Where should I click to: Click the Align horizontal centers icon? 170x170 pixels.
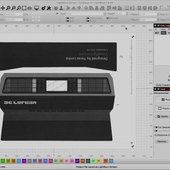(97, 8)
